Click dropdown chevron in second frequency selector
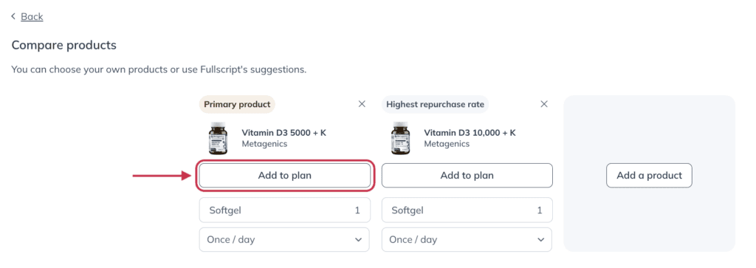 pos(540,239)
